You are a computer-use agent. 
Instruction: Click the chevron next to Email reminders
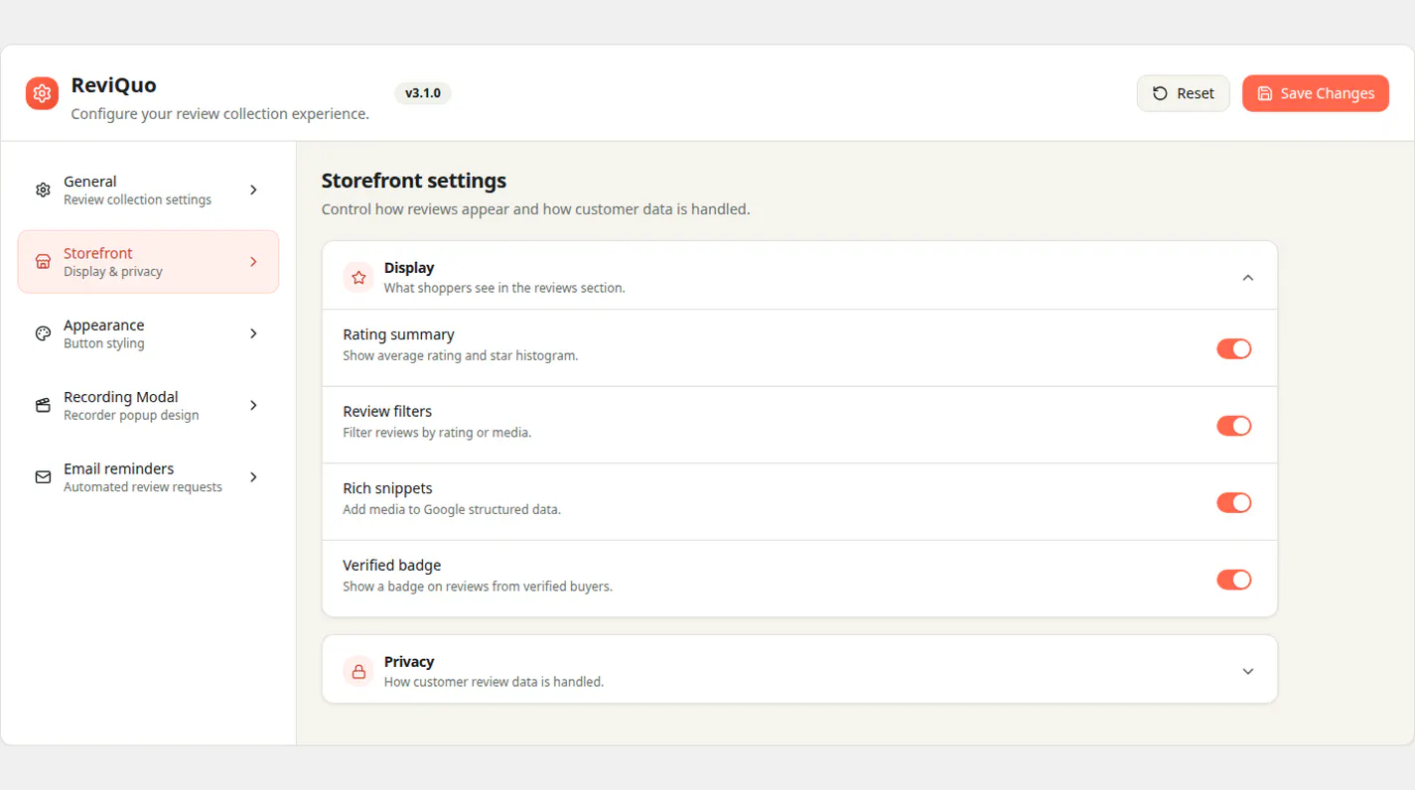pyautogui.click(x=253, y=477)
